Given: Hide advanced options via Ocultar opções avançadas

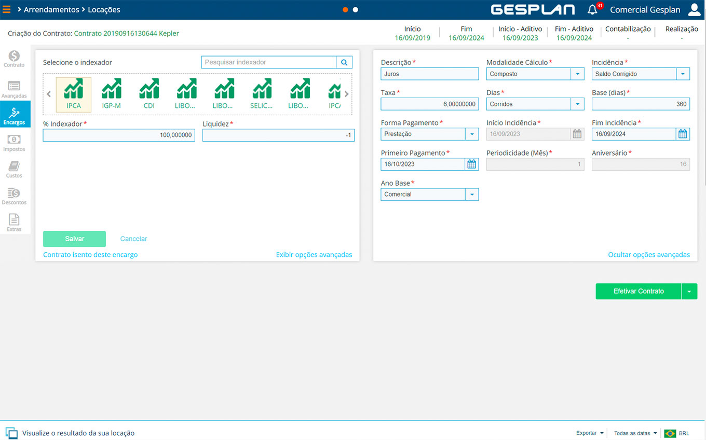Looking at the screenshot, I should click(648, 255).
